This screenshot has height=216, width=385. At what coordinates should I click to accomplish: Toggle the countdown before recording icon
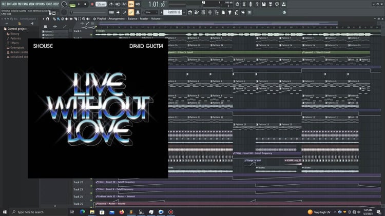pos(124,4)
